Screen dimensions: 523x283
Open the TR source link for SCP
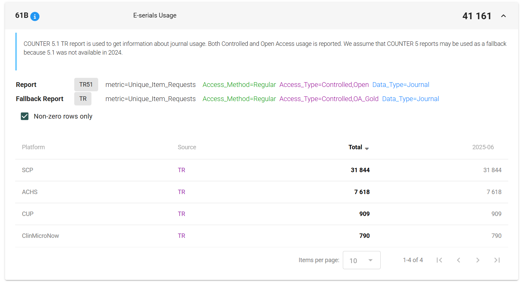coord(182,170)
